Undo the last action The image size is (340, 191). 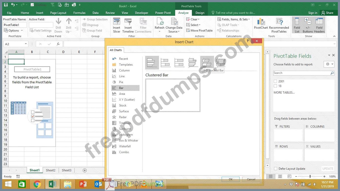point(13,5)
